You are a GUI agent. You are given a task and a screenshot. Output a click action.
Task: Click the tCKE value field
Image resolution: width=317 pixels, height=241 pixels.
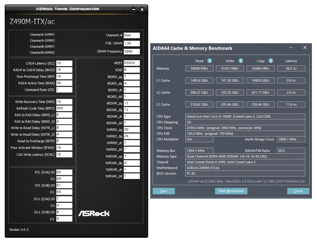coord(132,70)
